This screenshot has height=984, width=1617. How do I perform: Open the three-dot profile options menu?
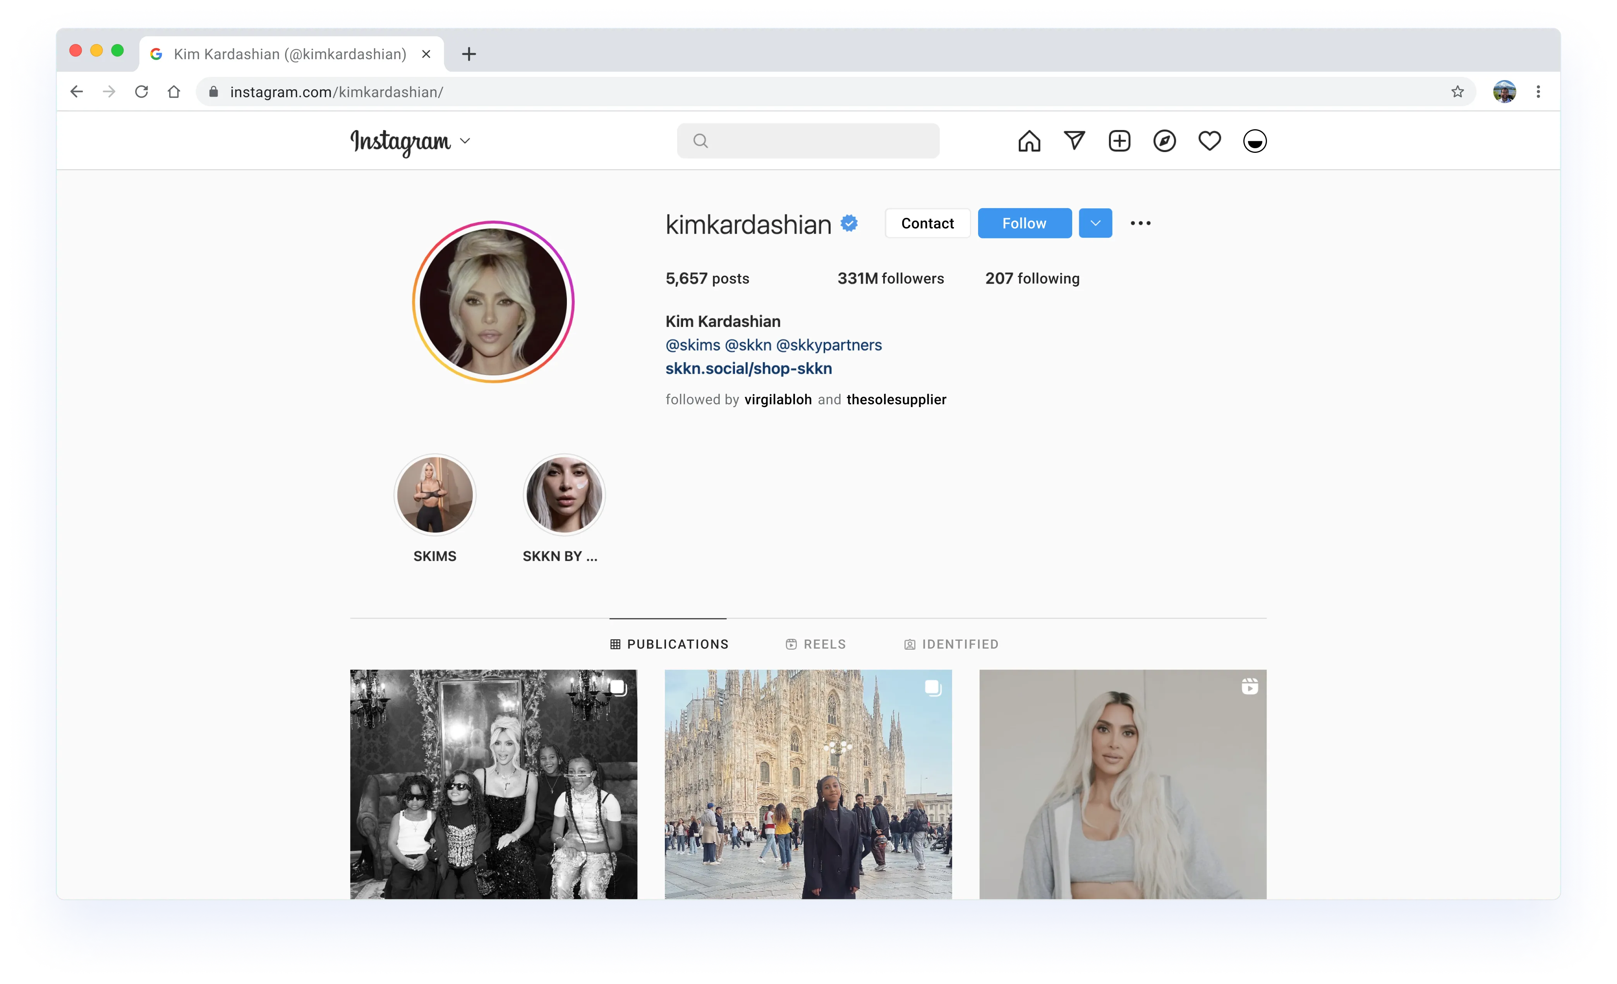click(x=1141, y=223)
